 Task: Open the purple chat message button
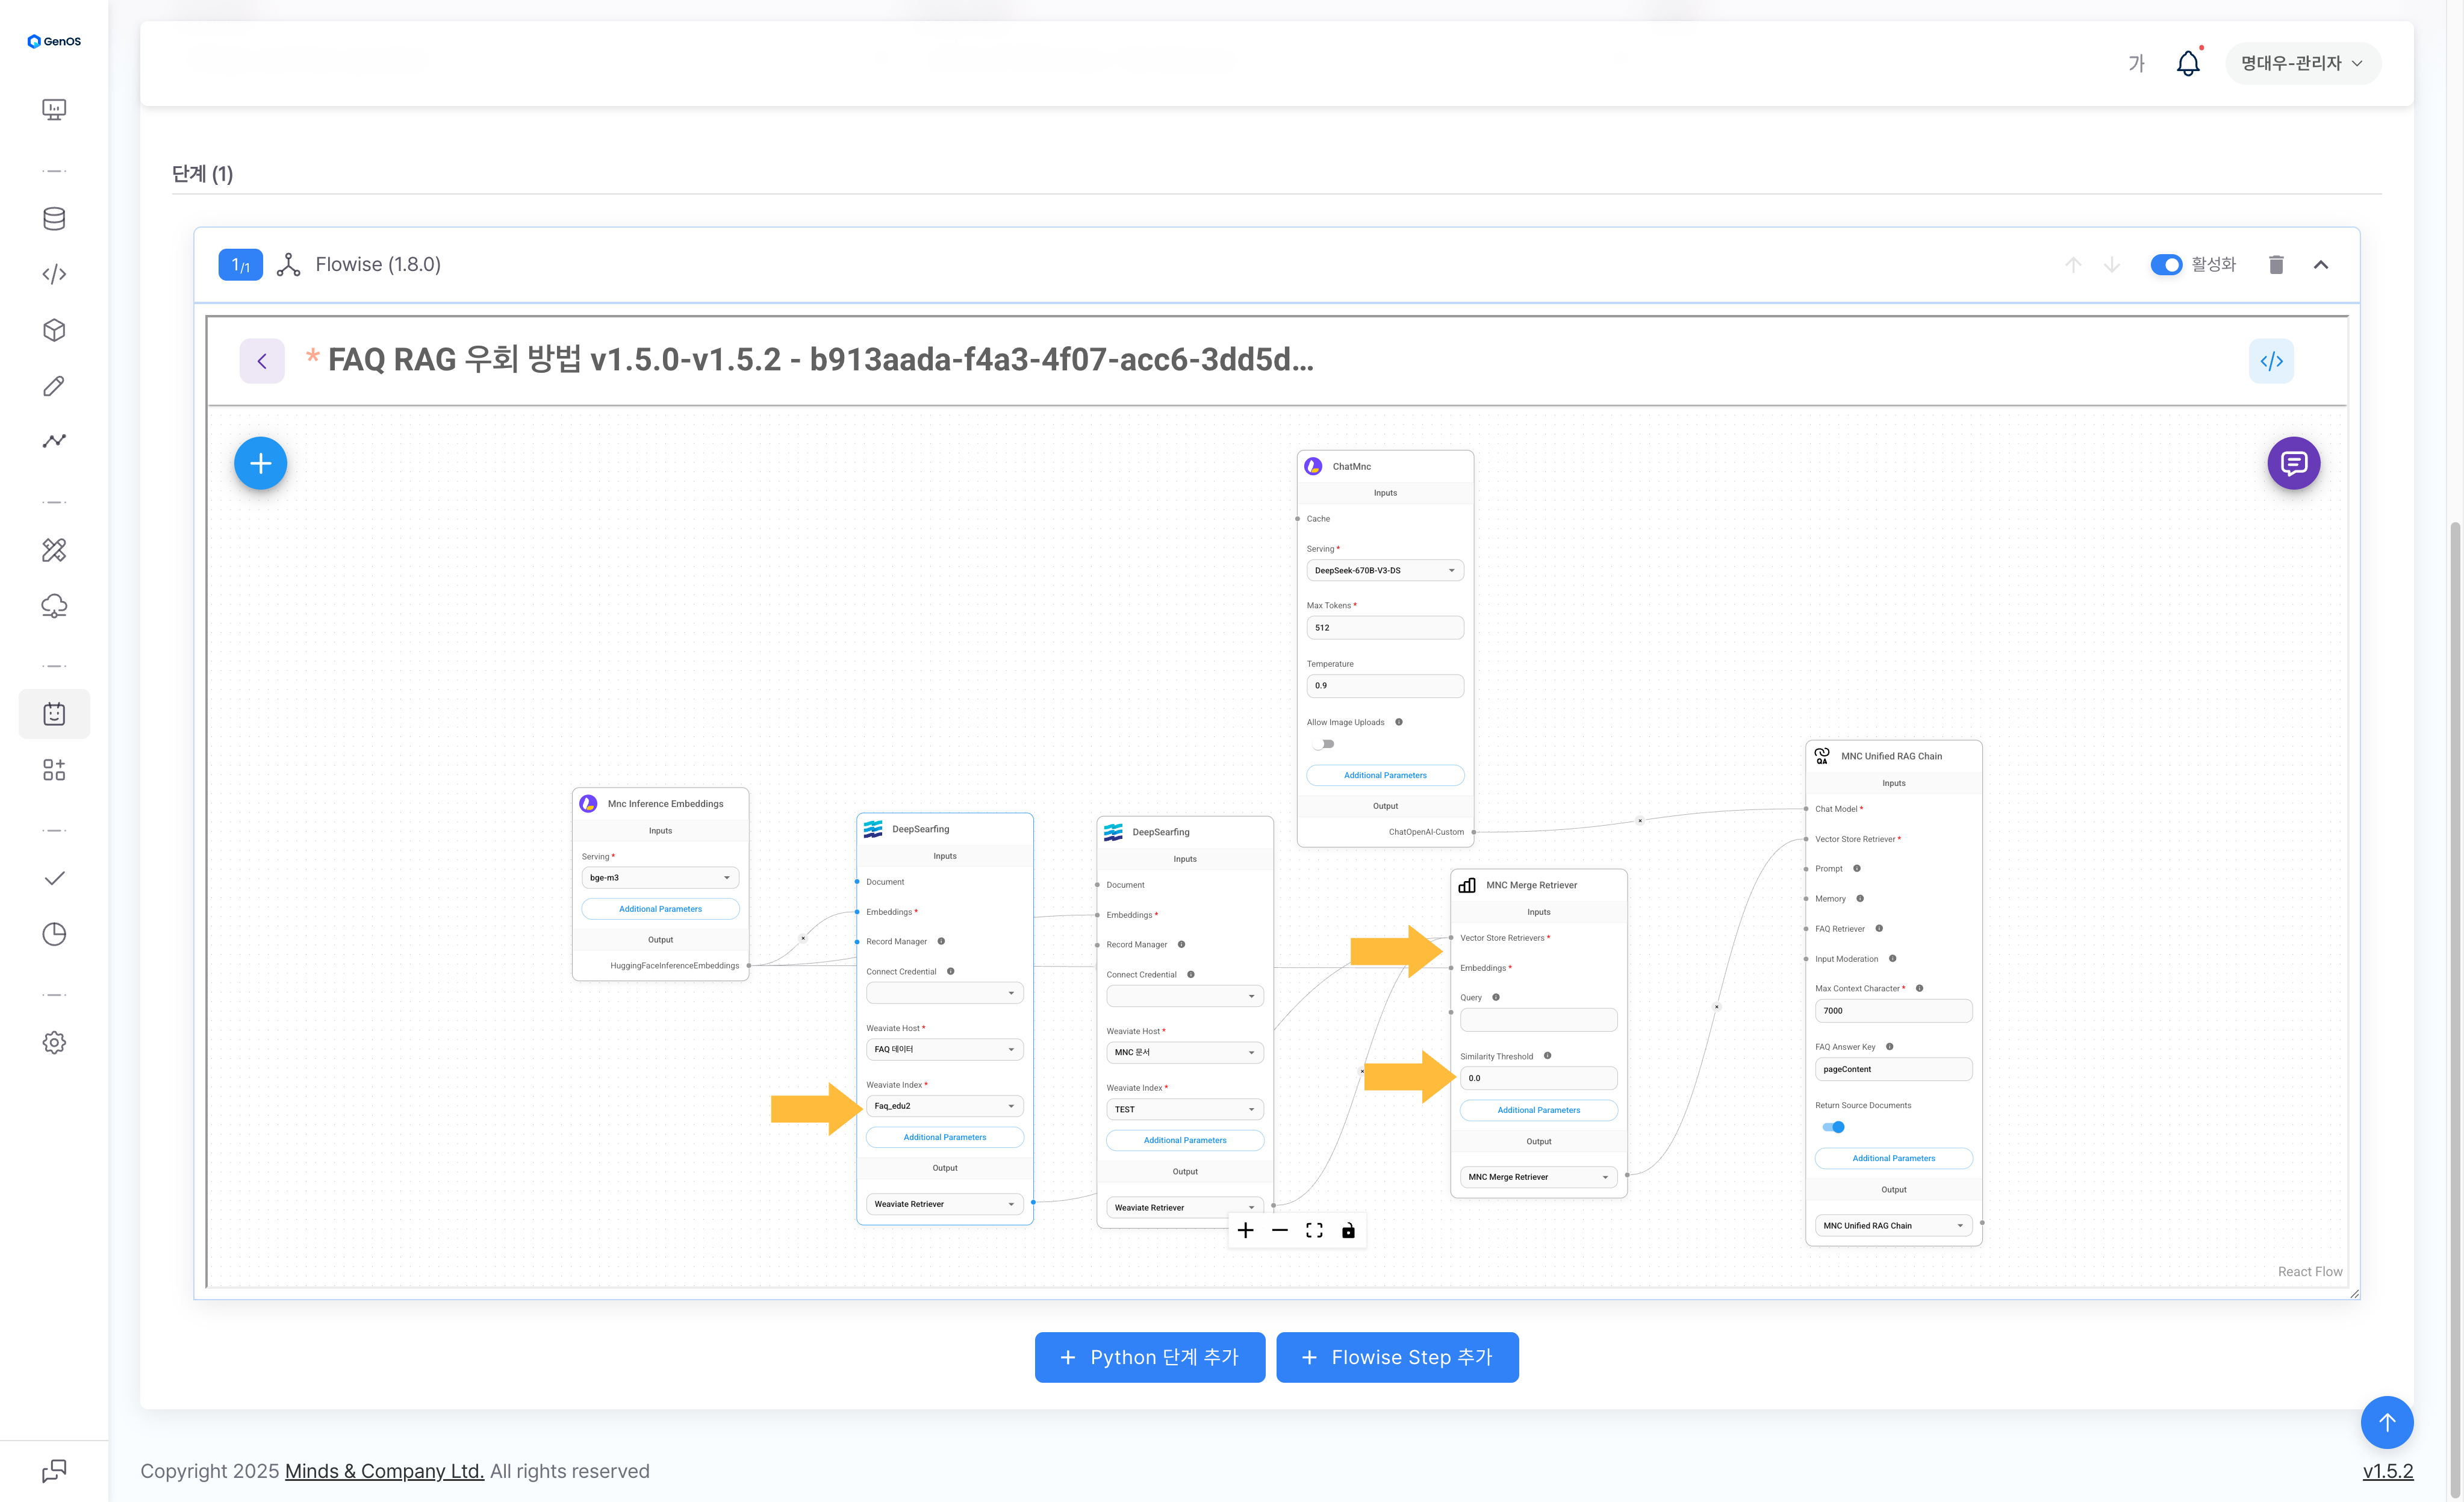[x=2293, y=463]
